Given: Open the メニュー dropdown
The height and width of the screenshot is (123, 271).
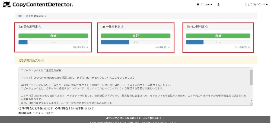Looking at the screenshot, I should coord(205,5).
